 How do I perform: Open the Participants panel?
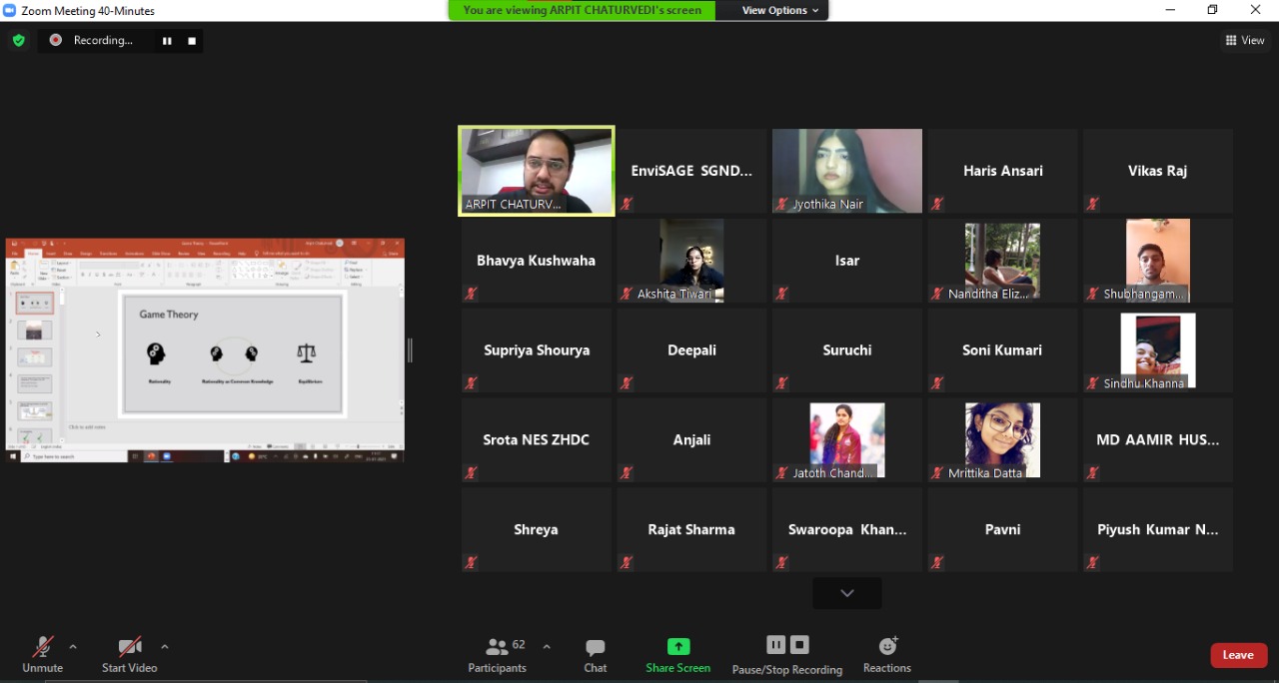498,654
